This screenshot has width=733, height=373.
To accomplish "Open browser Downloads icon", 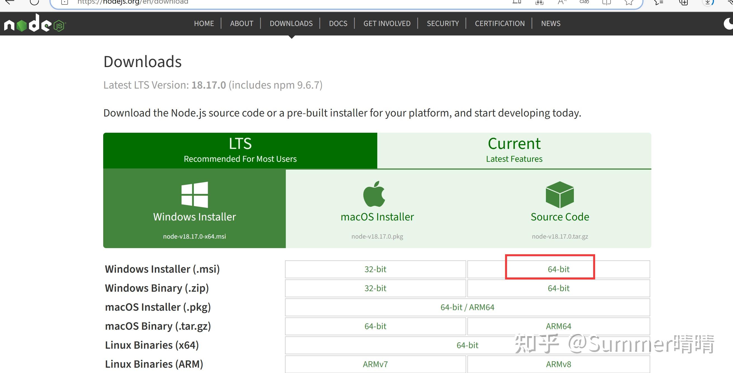I will pyautogui.click(x=708, y=2).
